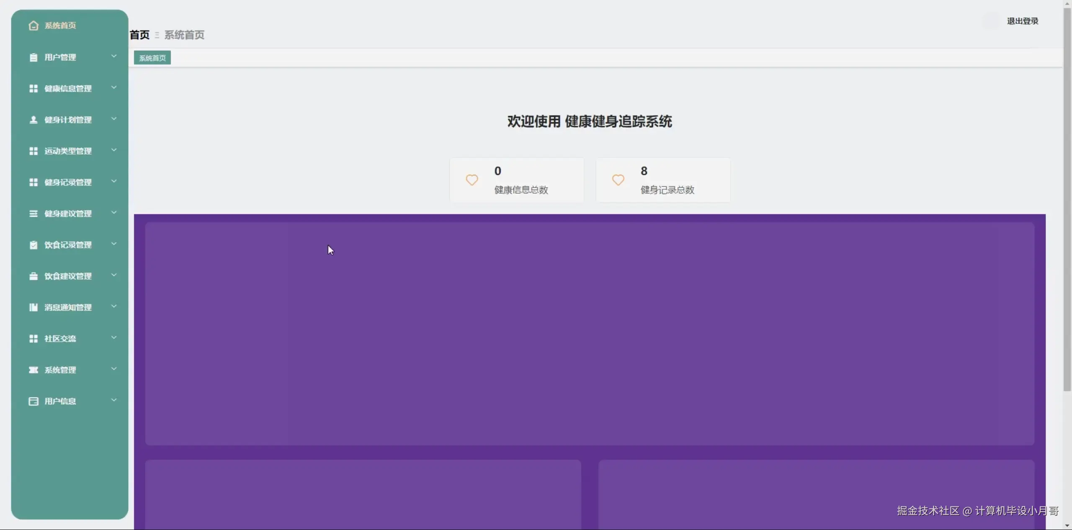Click the person icon beside 健身计划管理

(33, 120)
